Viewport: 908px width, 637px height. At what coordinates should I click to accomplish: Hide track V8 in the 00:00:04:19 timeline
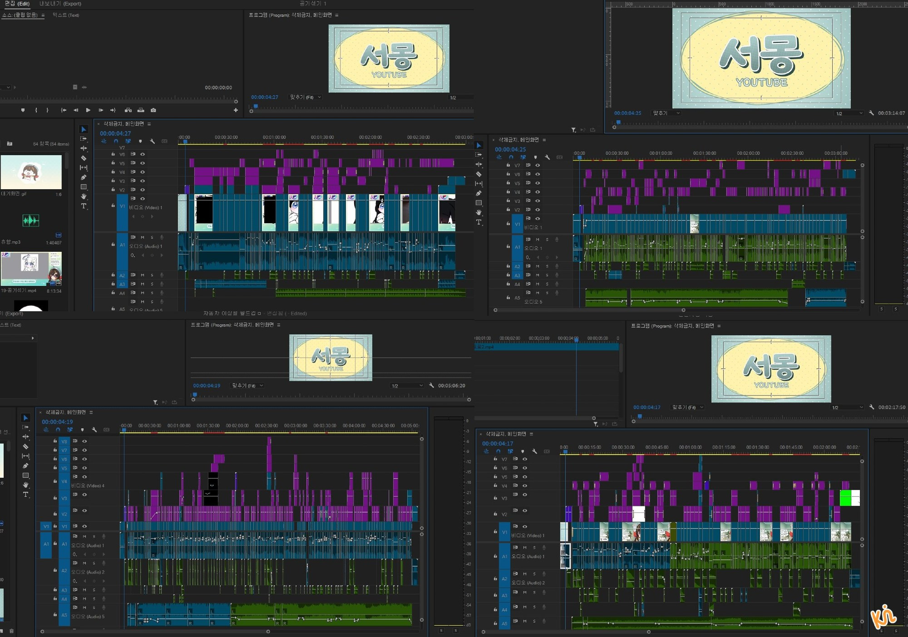84,441
